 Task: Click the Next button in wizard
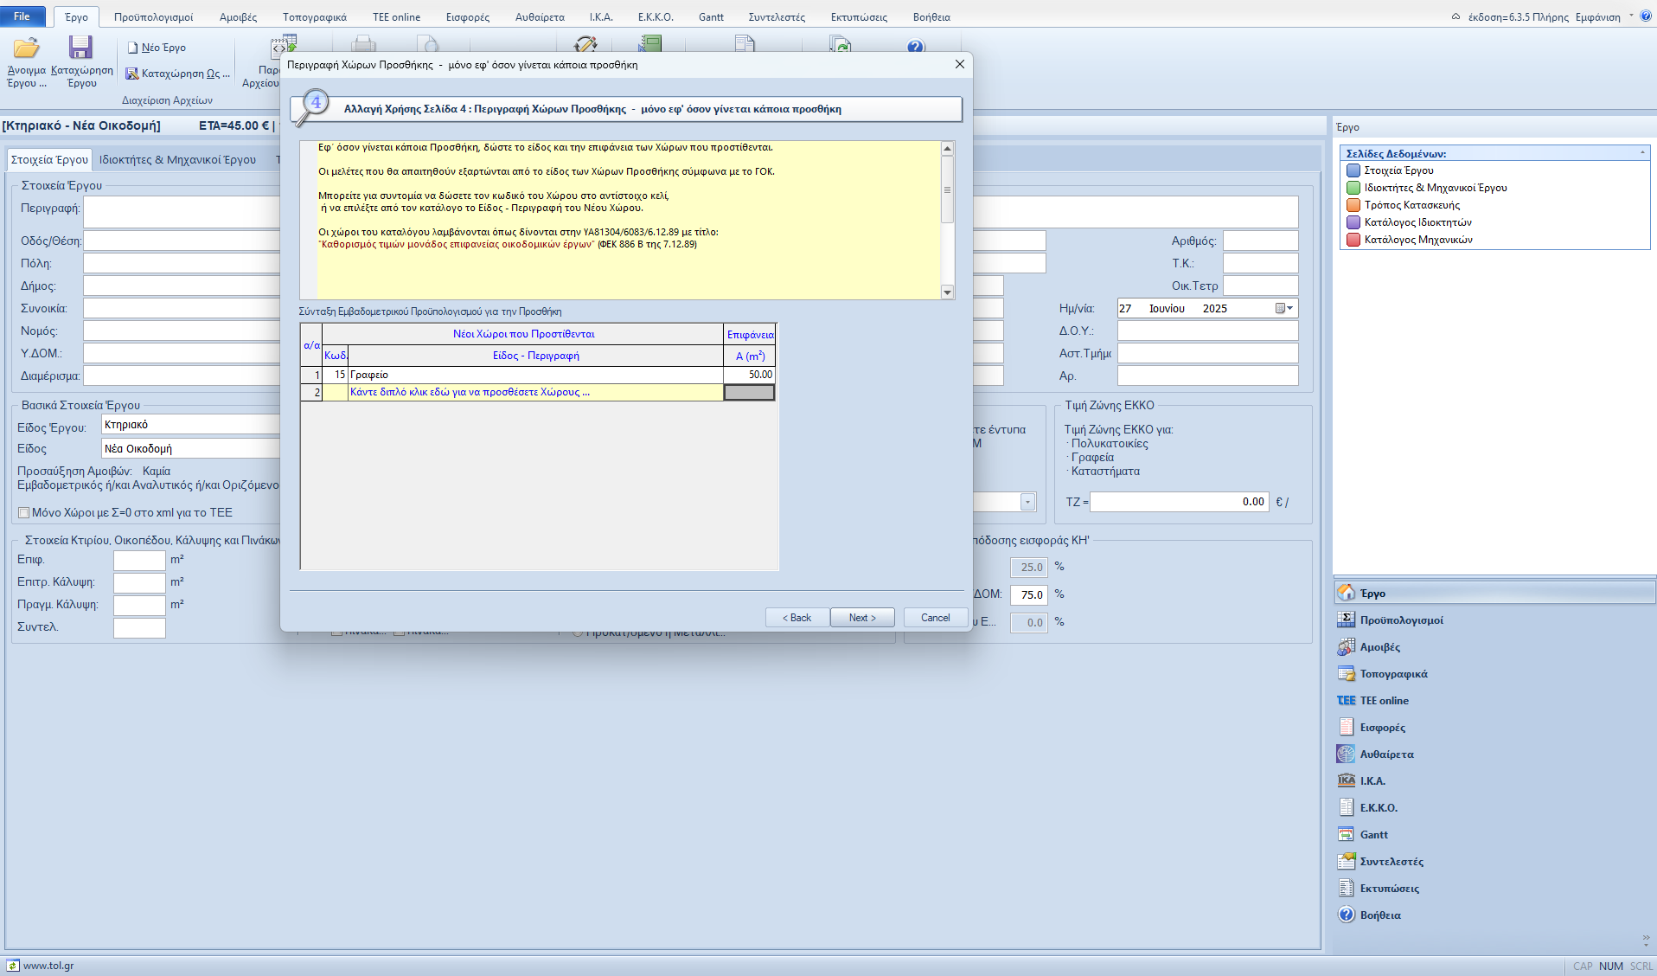(861, 618)
